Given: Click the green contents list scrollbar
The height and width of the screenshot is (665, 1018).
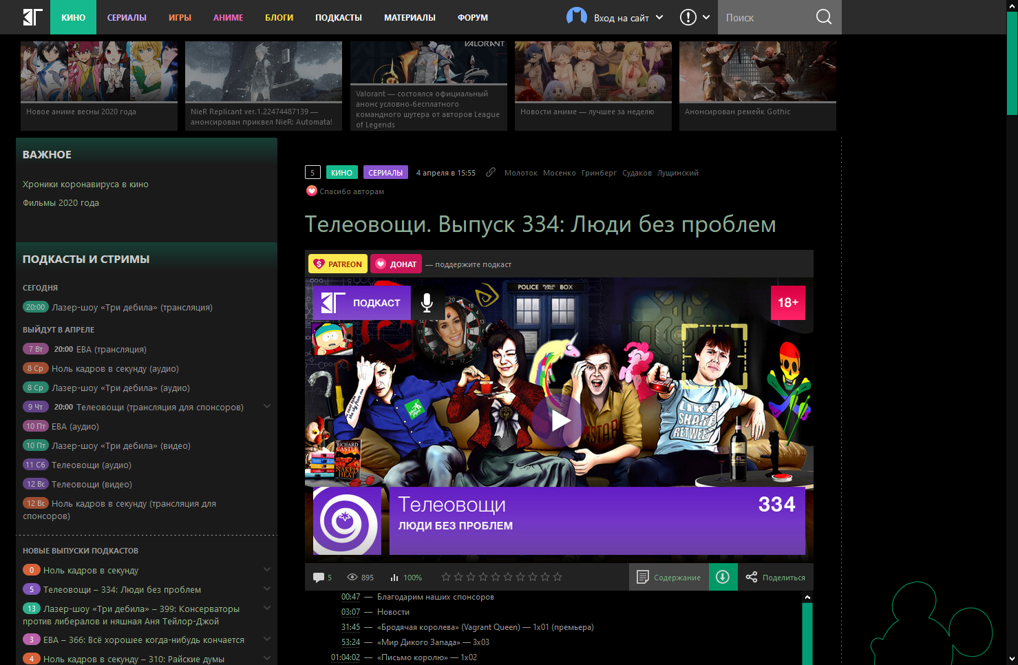Looking at the screenshot, I should click(807, 634).
